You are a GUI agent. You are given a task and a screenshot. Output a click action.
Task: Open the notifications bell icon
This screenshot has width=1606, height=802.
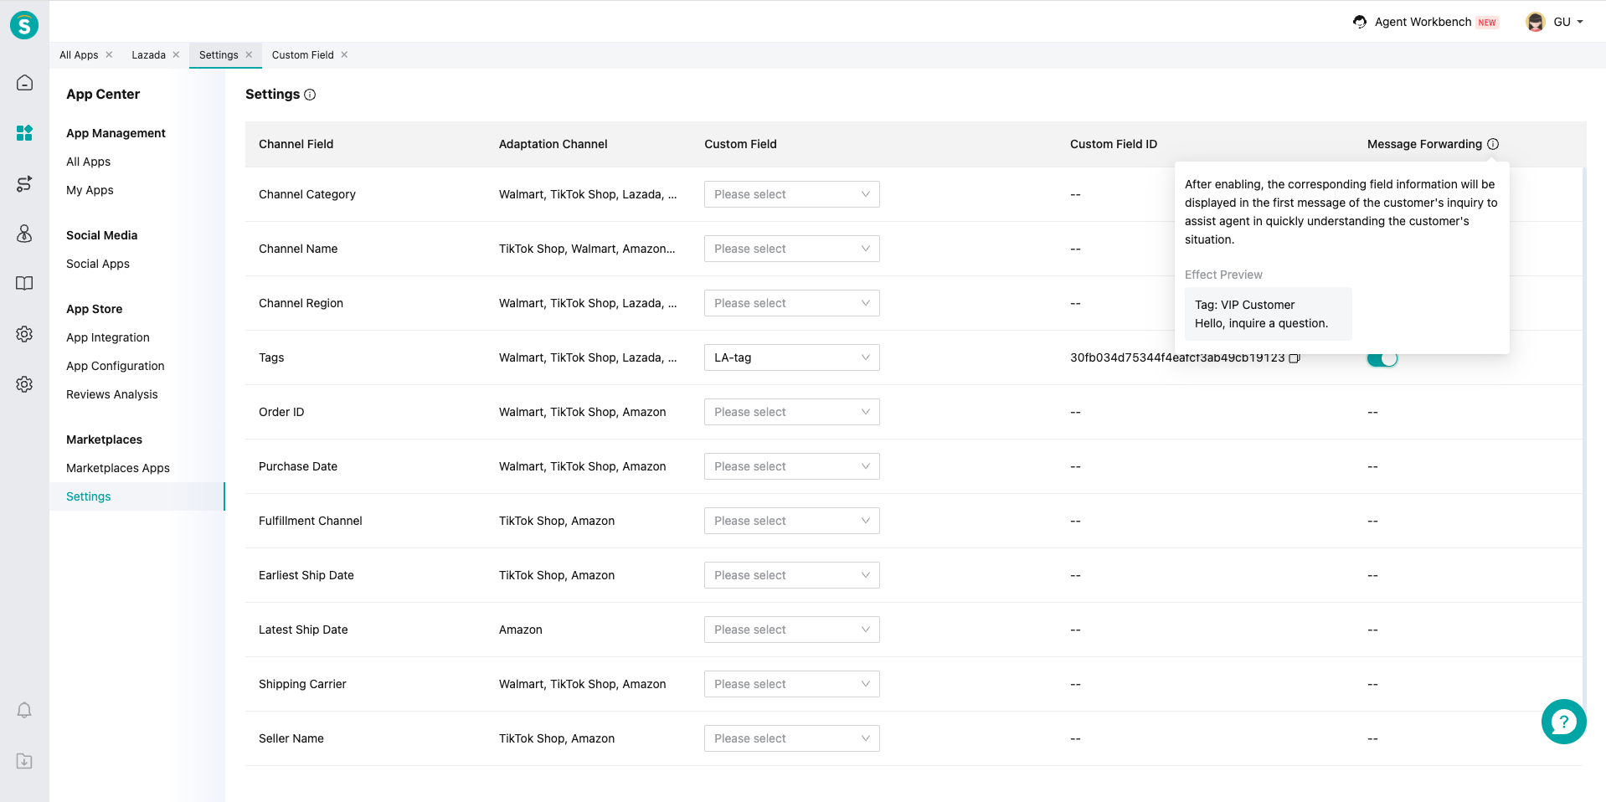(x=24, y=711)
